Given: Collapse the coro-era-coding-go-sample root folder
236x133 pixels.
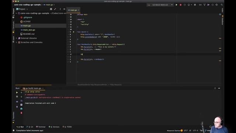Looking at the screenshot, I should pos(16,13).
